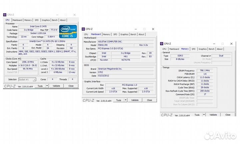Image resolution: width=240 pixels, height=144 pixels.
Task: Open the Memory tab in the Mainboard window
Action: pyautogui.click(x=107, y=34)
